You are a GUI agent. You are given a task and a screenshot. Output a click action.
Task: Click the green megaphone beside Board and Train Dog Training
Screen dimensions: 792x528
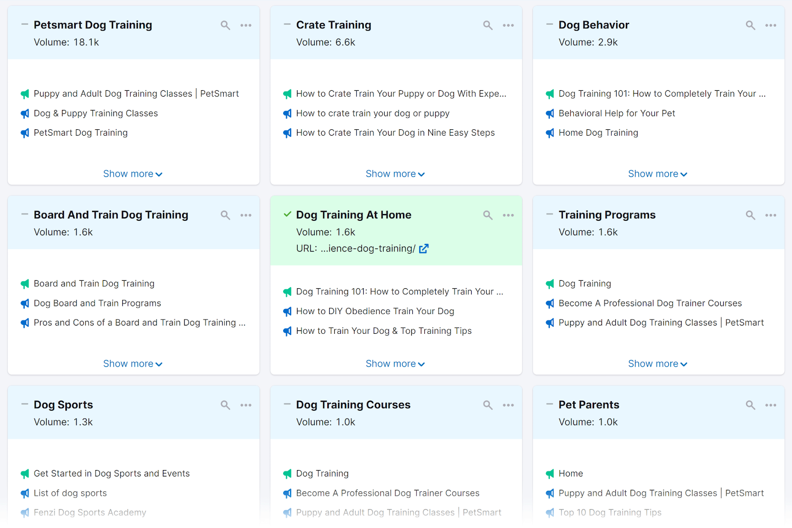tap(25, 284)
